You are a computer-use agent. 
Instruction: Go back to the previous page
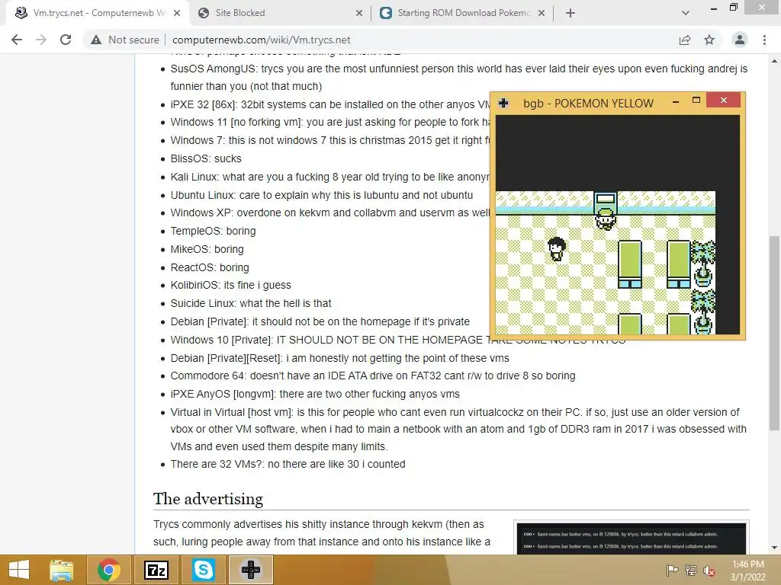17,40
